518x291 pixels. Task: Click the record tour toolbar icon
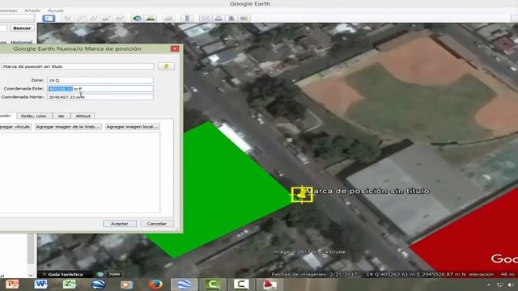click(119, 18)
